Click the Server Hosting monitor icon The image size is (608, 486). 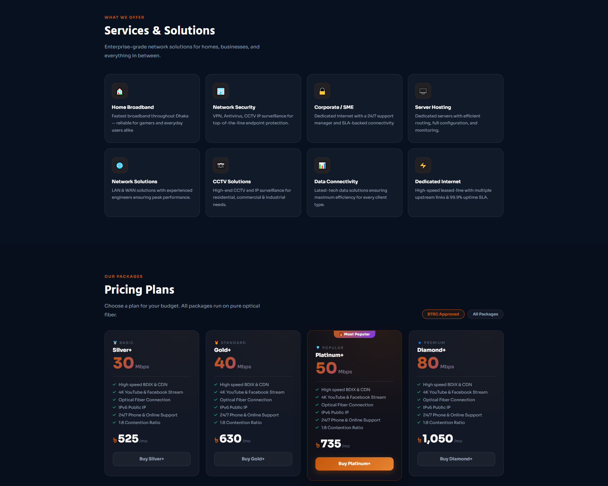[423, 91]
